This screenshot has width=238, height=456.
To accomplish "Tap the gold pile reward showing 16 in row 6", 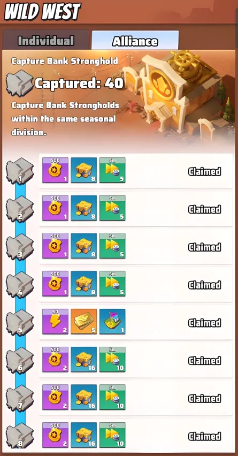I will [83, 359].
